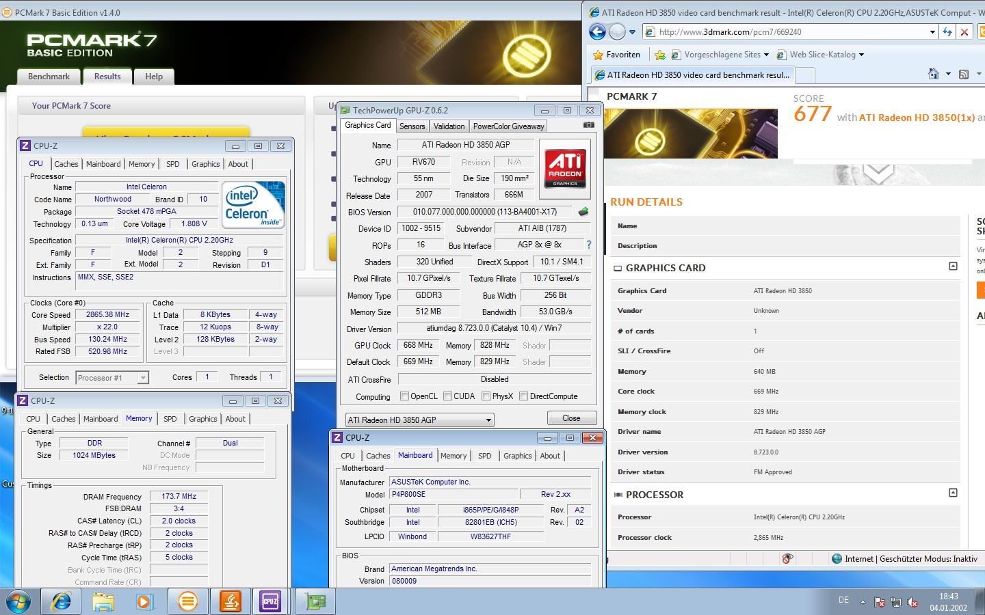
Task: Open Windows Media Player from the taskbar
Action: tap(144, 601)
